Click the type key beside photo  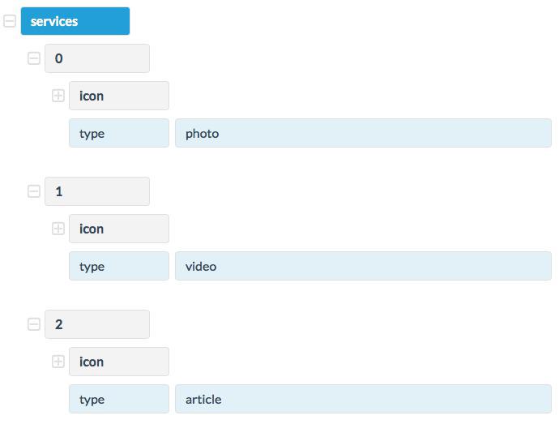point(118,133)
